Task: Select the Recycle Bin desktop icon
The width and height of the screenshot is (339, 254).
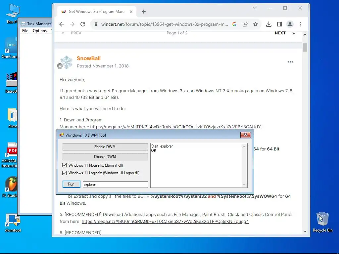Action: [x=322, y=222]
